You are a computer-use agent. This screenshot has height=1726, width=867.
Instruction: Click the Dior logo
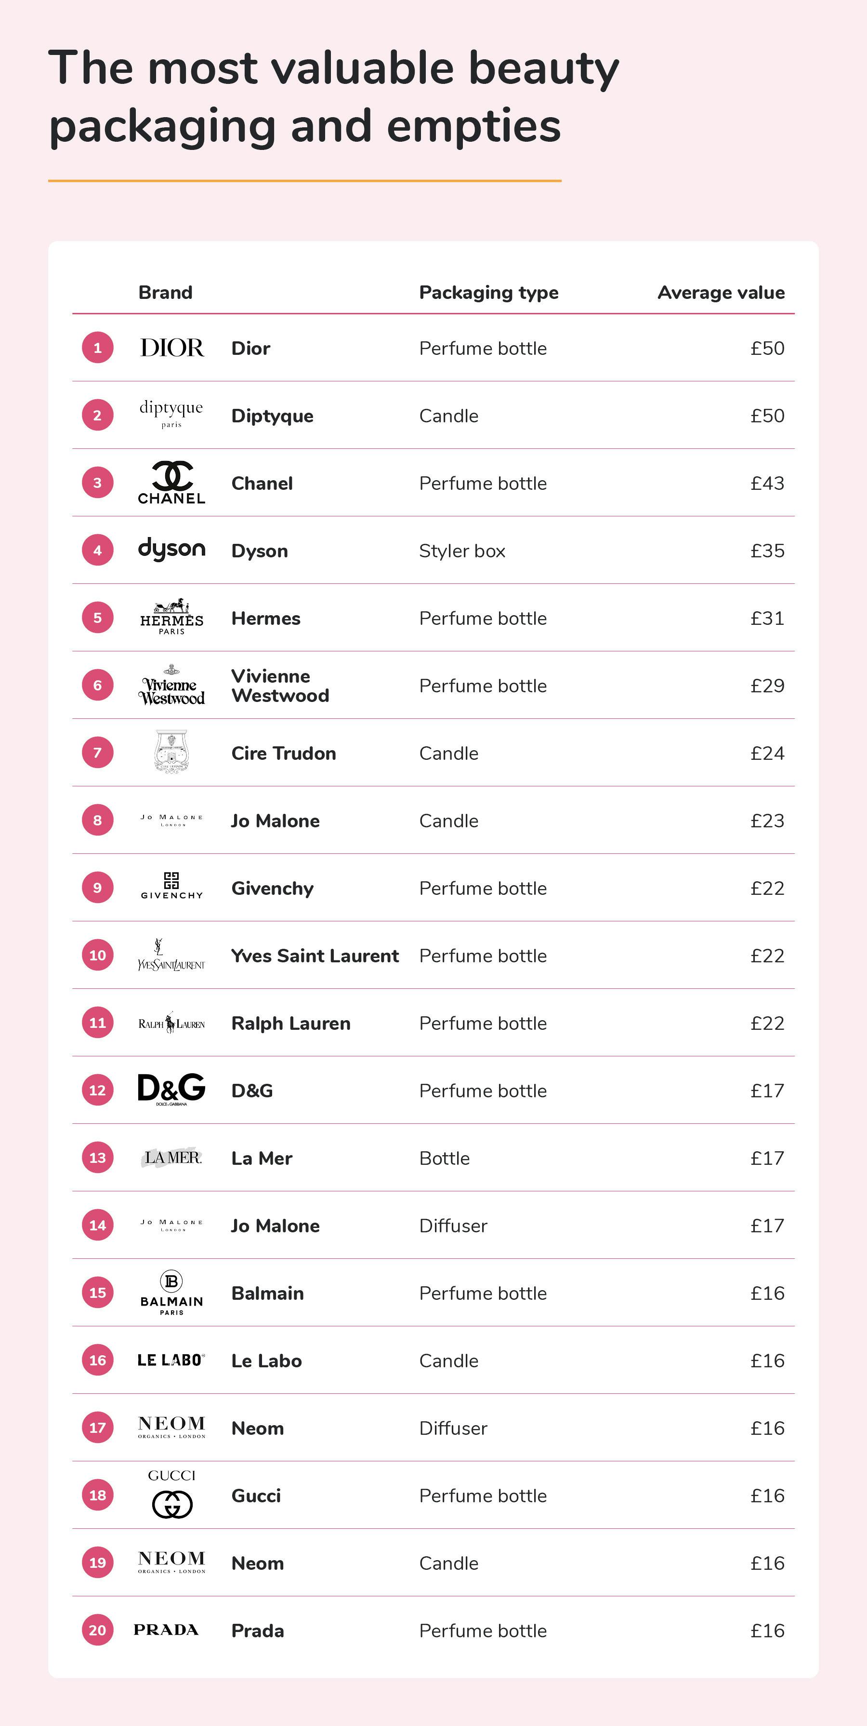171,348
